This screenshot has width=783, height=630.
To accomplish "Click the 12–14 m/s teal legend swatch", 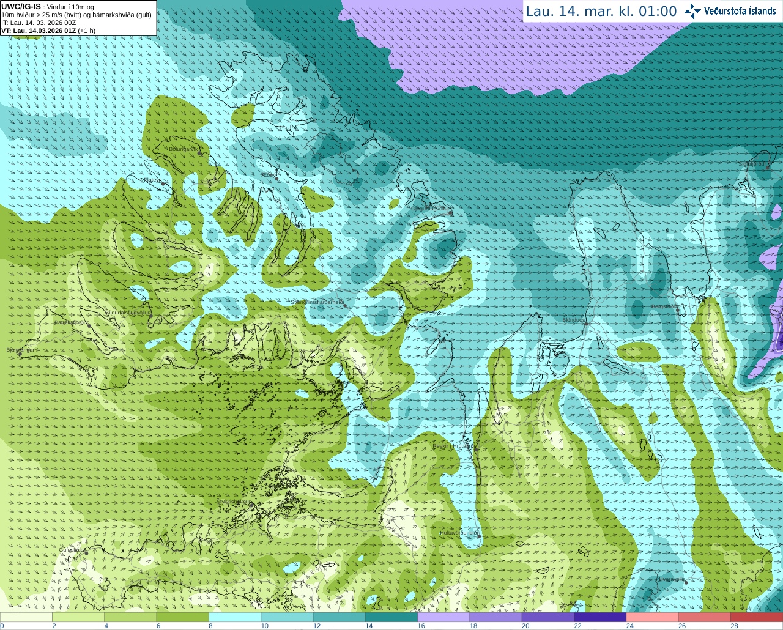I will 340,617.
